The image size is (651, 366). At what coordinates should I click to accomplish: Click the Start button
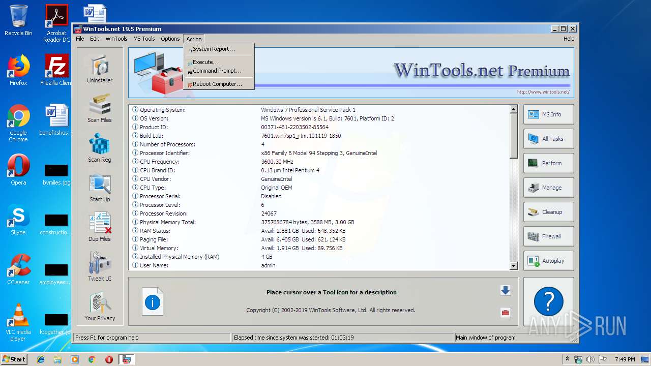(14, 359)
